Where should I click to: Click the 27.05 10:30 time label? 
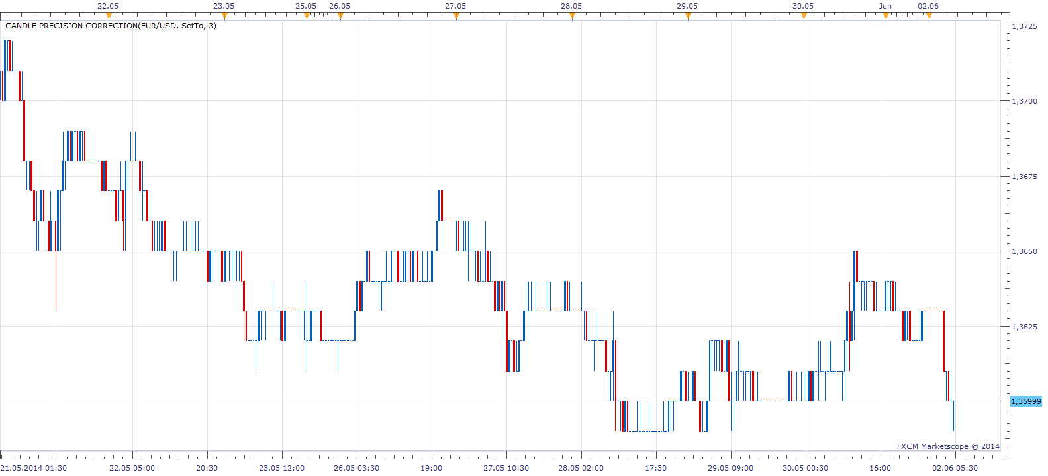pyautogui.click(x=506, y=468)
